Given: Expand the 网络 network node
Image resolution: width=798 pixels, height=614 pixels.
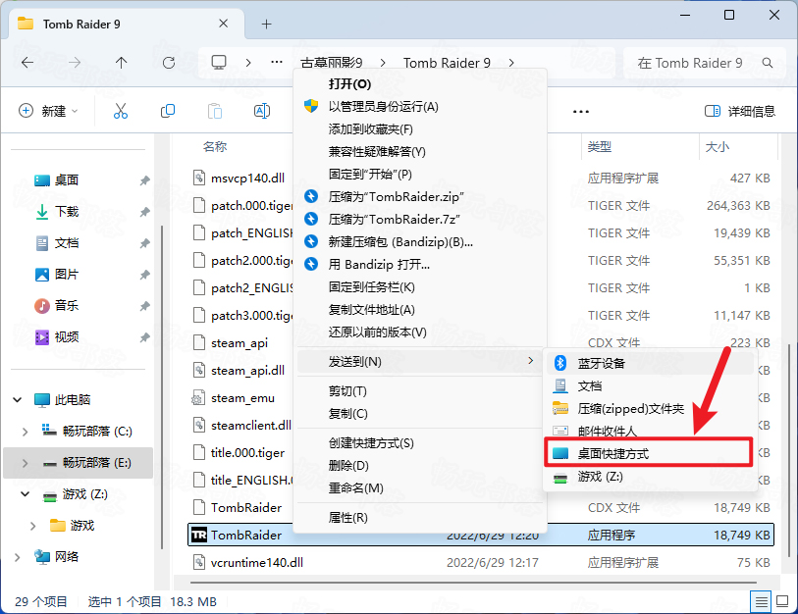Looking at the screenshot, I should pyautogui.click(x=18, y=557).
